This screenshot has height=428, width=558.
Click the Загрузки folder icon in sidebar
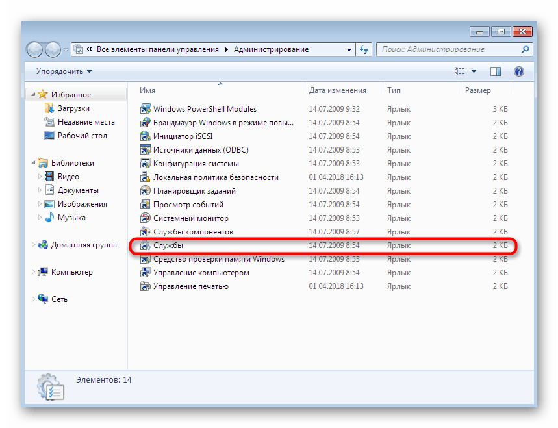coord(49,108)
